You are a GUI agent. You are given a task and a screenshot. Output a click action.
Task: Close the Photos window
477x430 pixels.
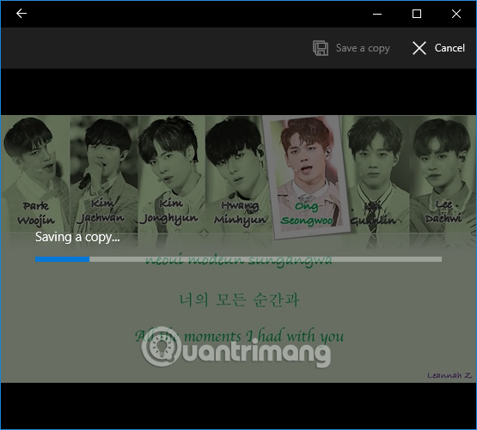point(456,14)
